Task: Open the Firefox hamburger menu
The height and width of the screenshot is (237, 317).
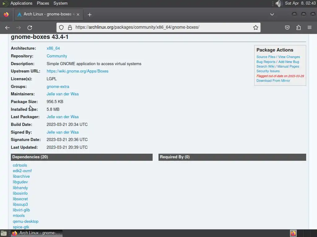Action: pyautogui.click(x=310, y=27)
